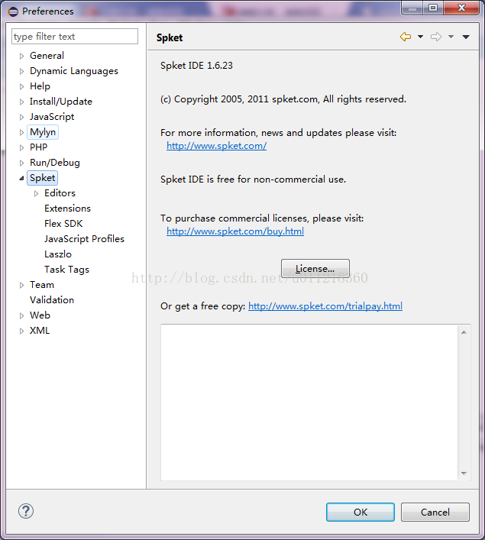Expand the Team node
The height and width of the screenshot is (540, 485).
click(x=21, y=285)
